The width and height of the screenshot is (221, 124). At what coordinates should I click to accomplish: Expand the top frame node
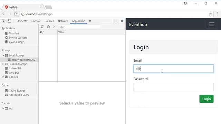pos(3,108)
